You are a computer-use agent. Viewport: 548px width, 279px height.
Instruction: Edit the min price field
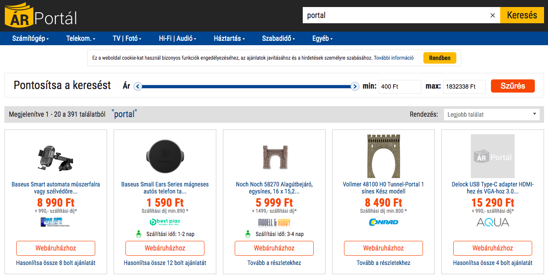400,86
